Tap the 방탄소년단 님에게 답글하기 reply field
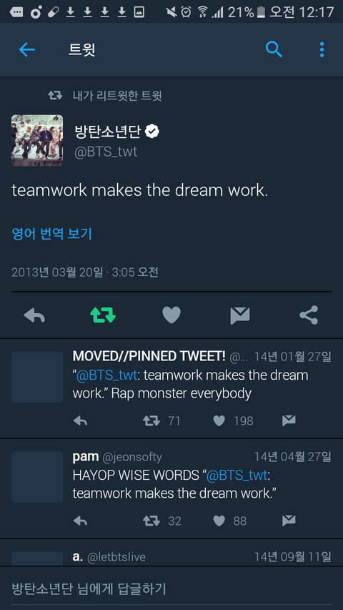Image resolution: width=343 pixels, height=610 pixels. tap(171, 589)
